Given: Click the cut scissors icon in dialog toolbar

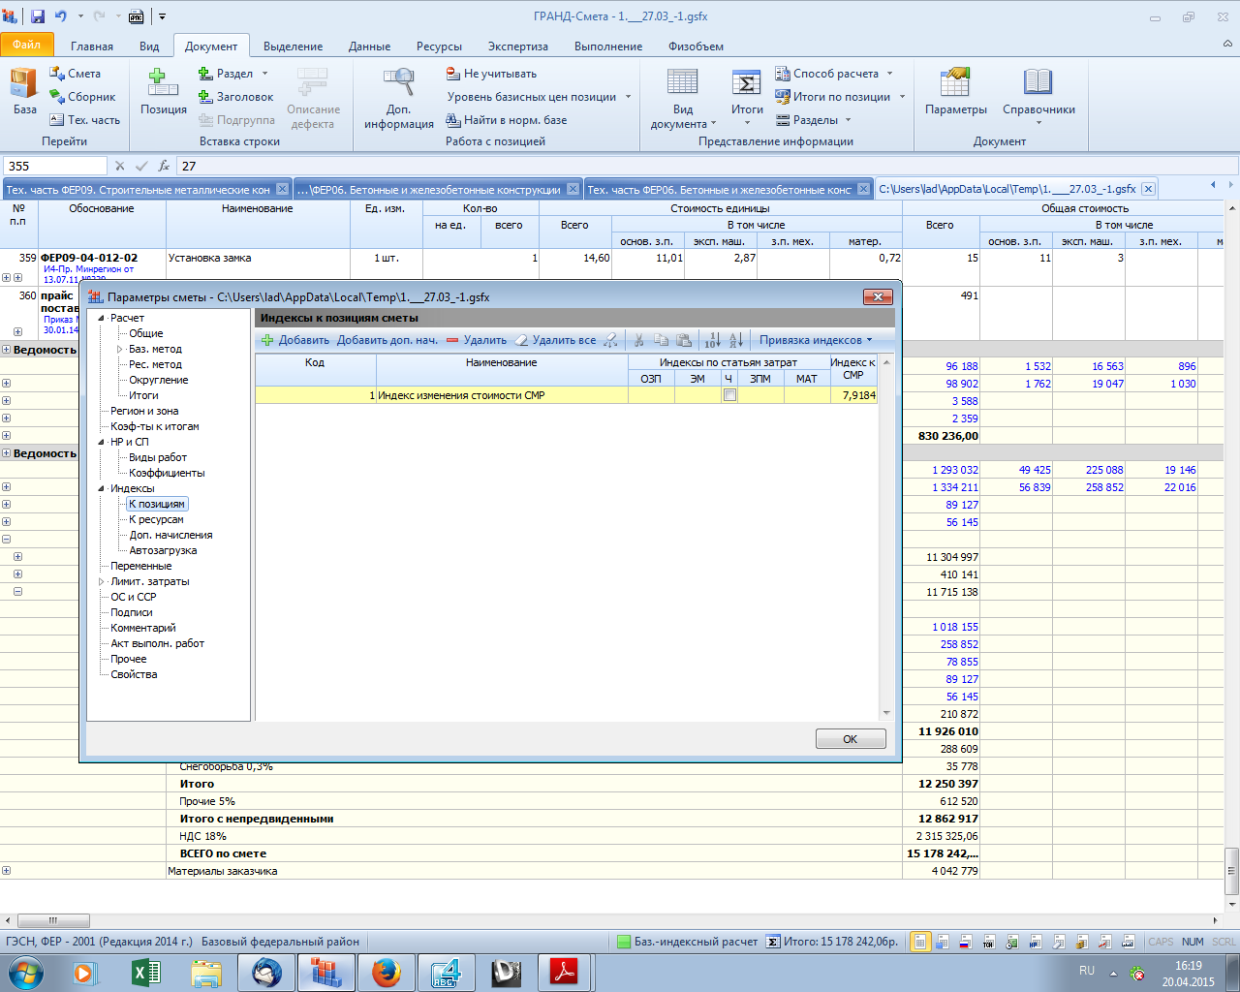Looking at the screenshot, I should [x=638, y=340].
